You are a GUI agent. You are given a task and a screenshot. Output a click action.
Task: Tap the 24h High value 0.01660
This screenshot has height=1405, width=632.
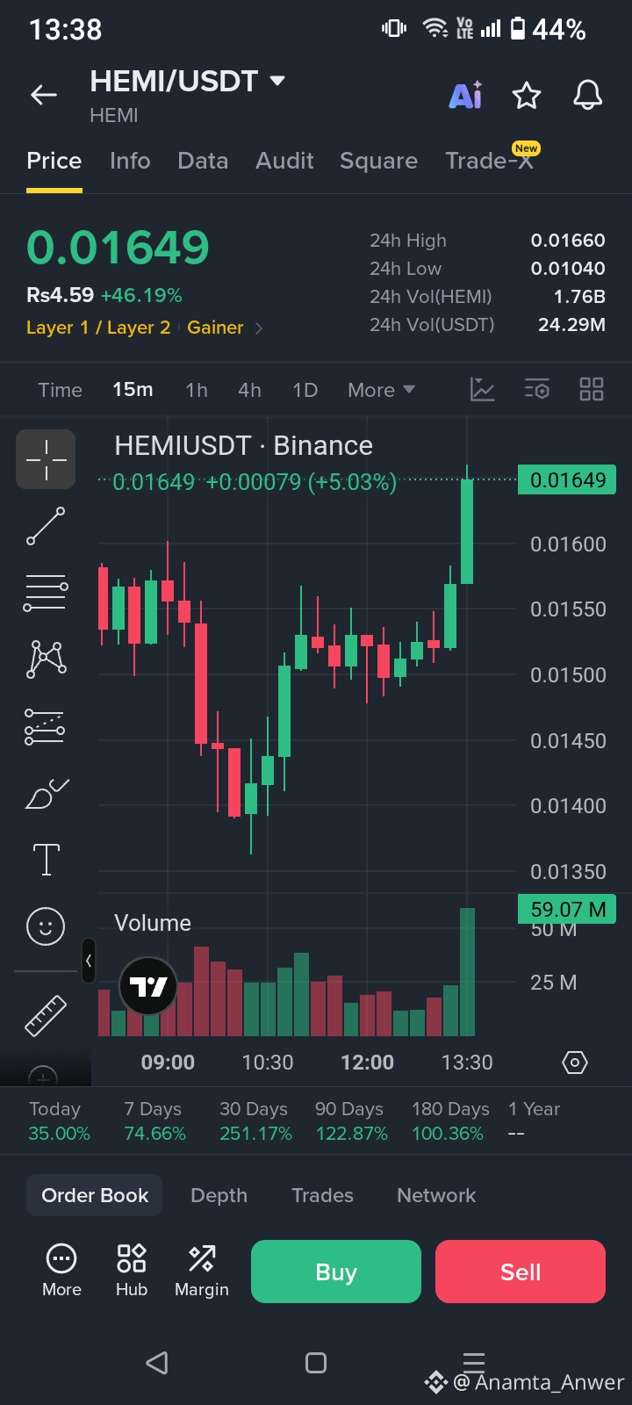(568, 241)
